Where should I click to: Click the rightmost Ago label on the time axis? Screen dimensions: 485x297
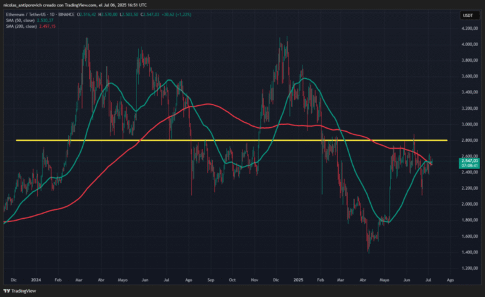450,280
